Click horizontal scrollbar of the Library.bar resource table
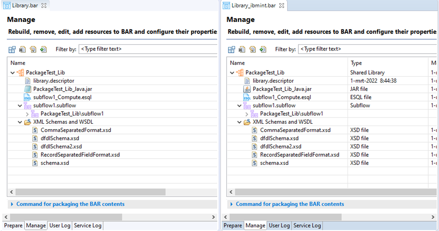 tap(112, 192)
